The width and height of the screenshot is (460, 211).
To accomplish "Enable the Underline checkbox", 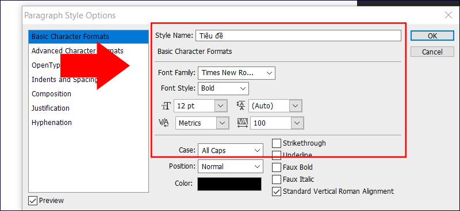I will [x=277, y=155].
